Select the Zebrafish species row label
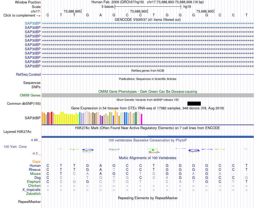 (x=33, y=194)
